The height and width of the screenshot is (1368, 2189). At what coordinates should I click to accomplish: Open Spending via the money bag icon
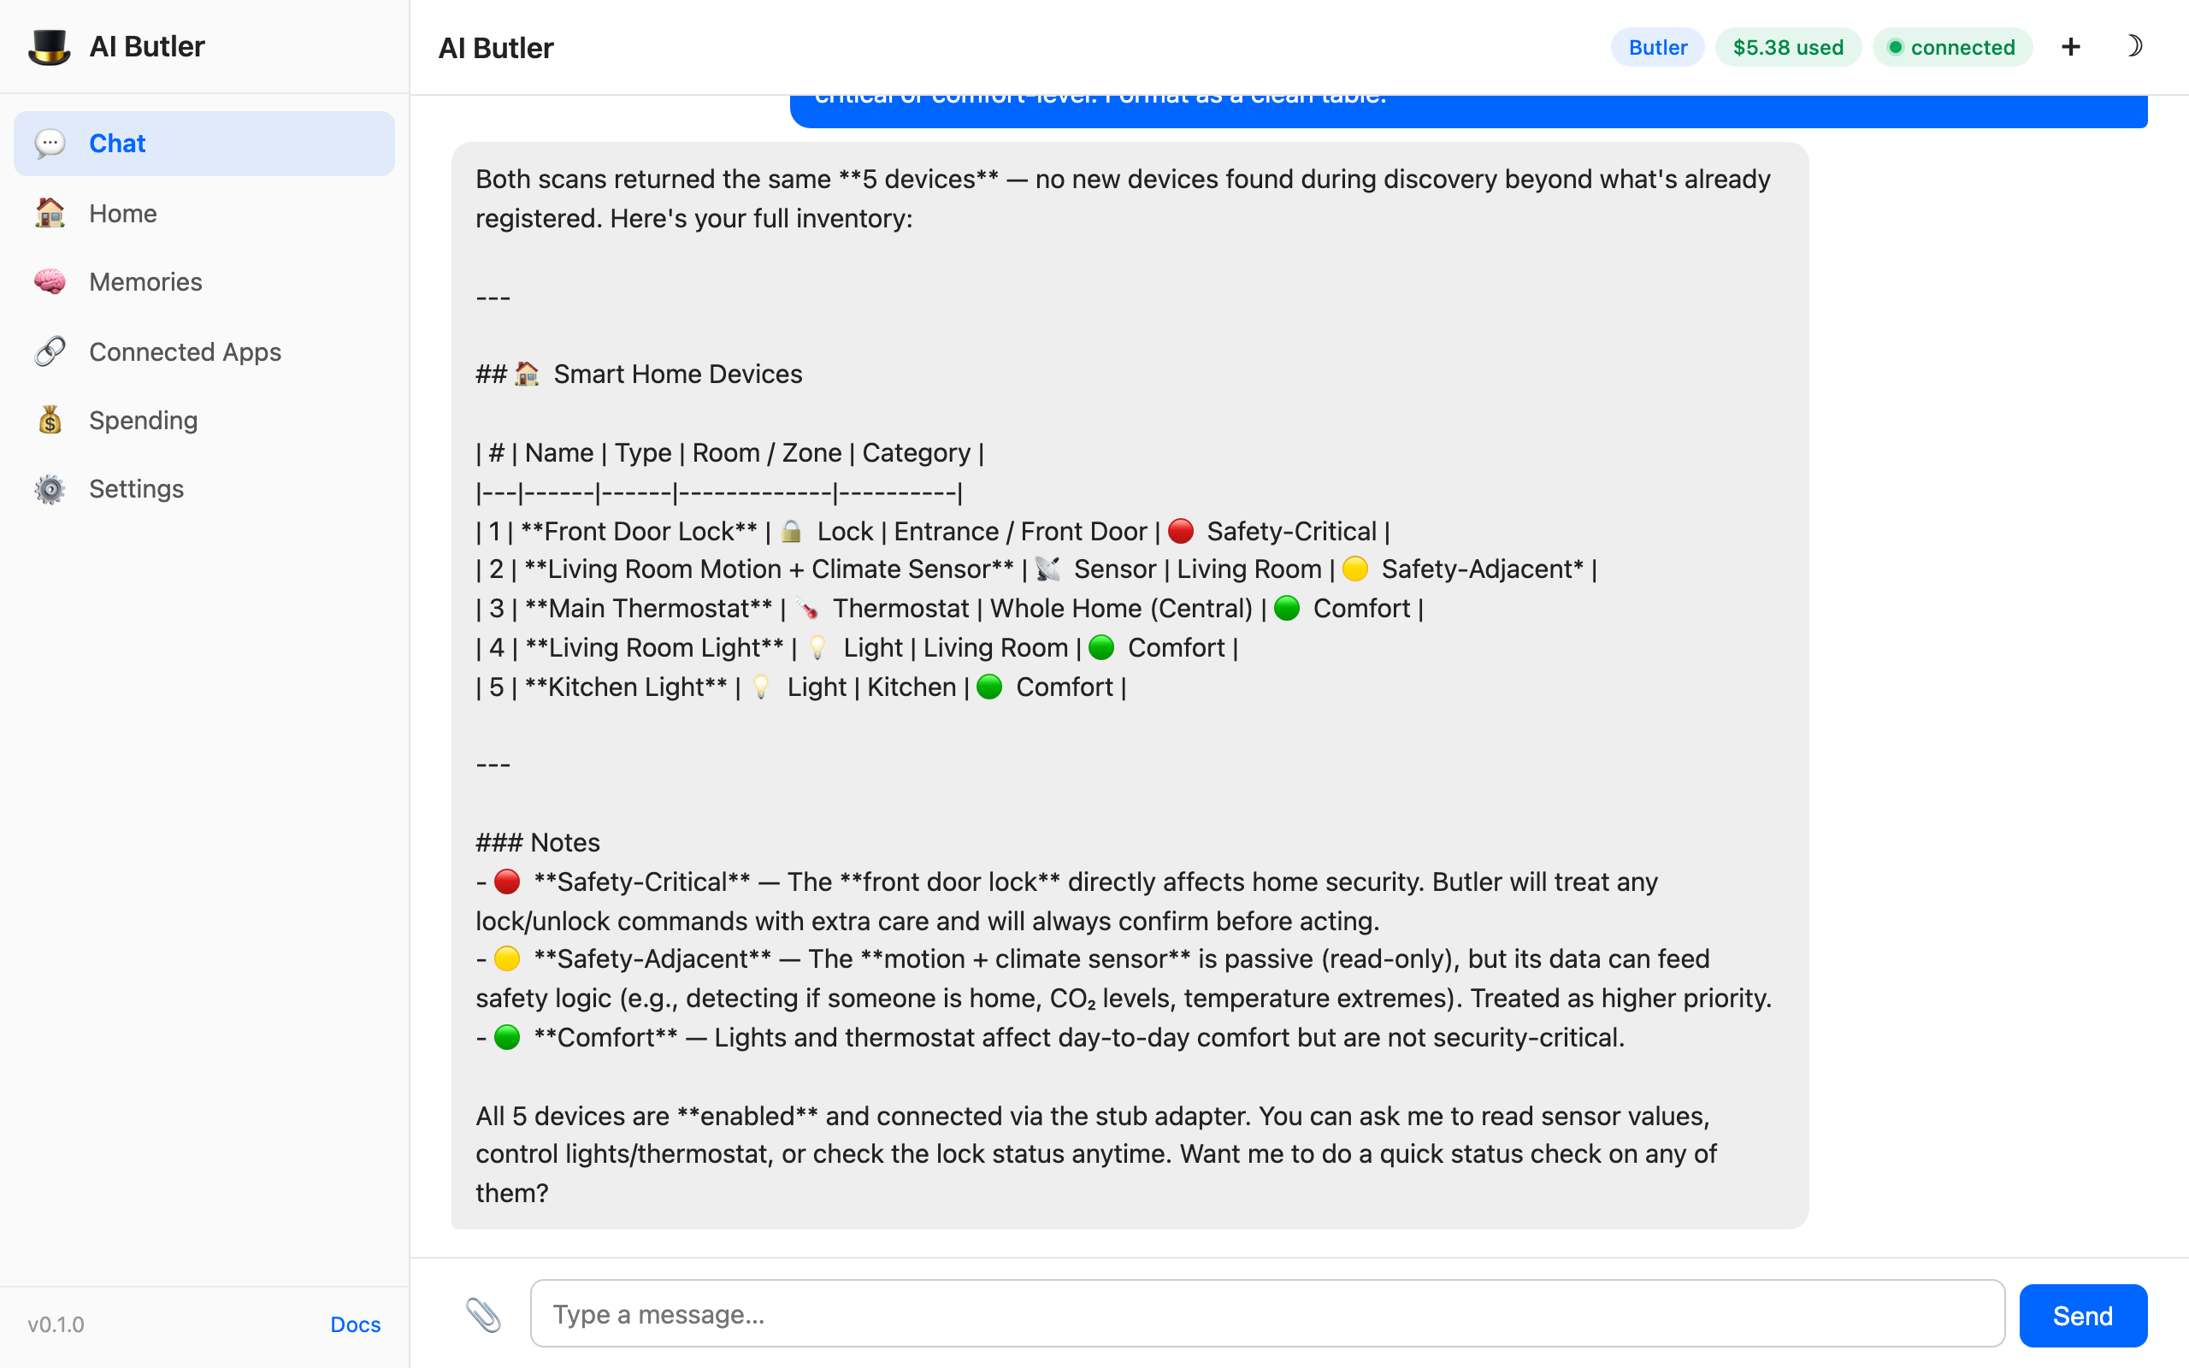50,419
